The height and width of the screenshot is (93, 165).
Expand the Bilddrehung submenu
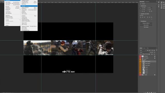coord(12,9)
